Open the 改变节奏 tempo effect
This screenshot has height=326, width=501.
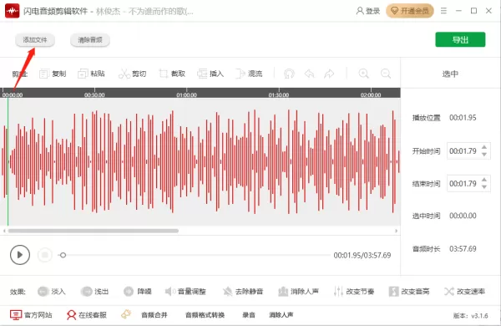coord(354,292)
